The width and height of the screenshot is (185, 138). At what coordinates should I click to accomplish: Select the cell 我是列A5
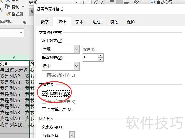pos(14,94)
